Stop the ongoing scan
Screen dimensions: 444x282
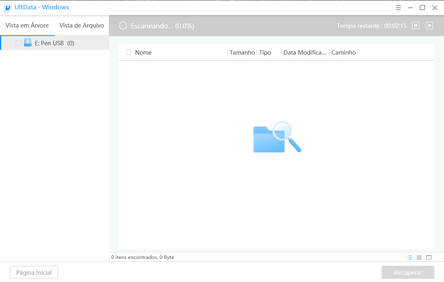coord(429,25)
